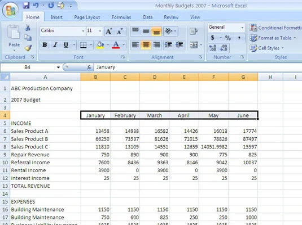Toggle Bold formatting

tap(45, 45)
